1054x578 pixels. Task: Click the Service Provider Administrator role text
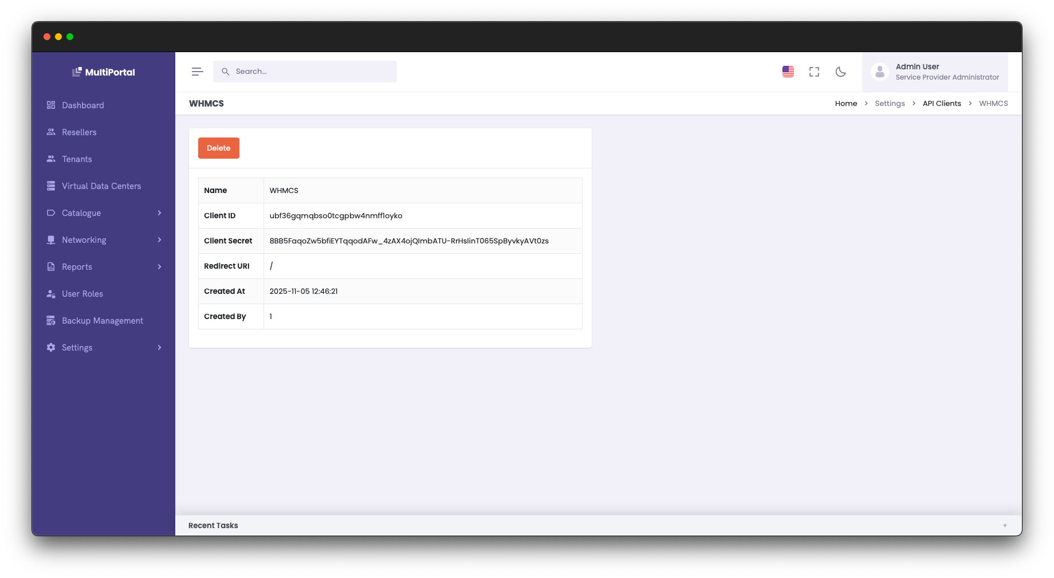[x=947, y=77]
